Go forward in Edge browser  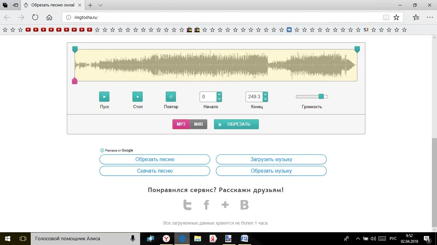click(21, 18)
